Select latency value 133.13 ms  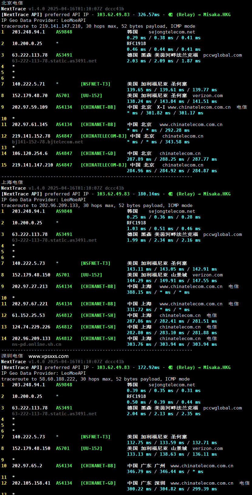[139, 454]
